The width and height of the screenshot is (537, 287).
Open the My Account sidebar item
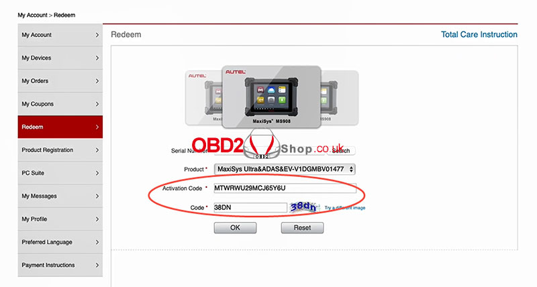pos(60,35)
